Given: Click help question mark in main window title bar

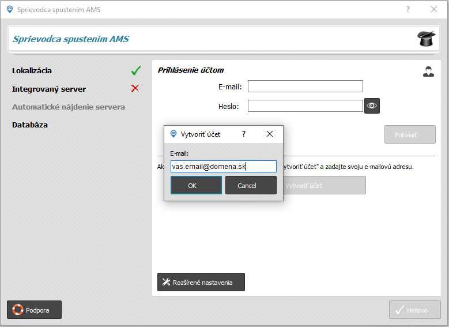Looking at the screenshot, I should (x=408, y=9).
